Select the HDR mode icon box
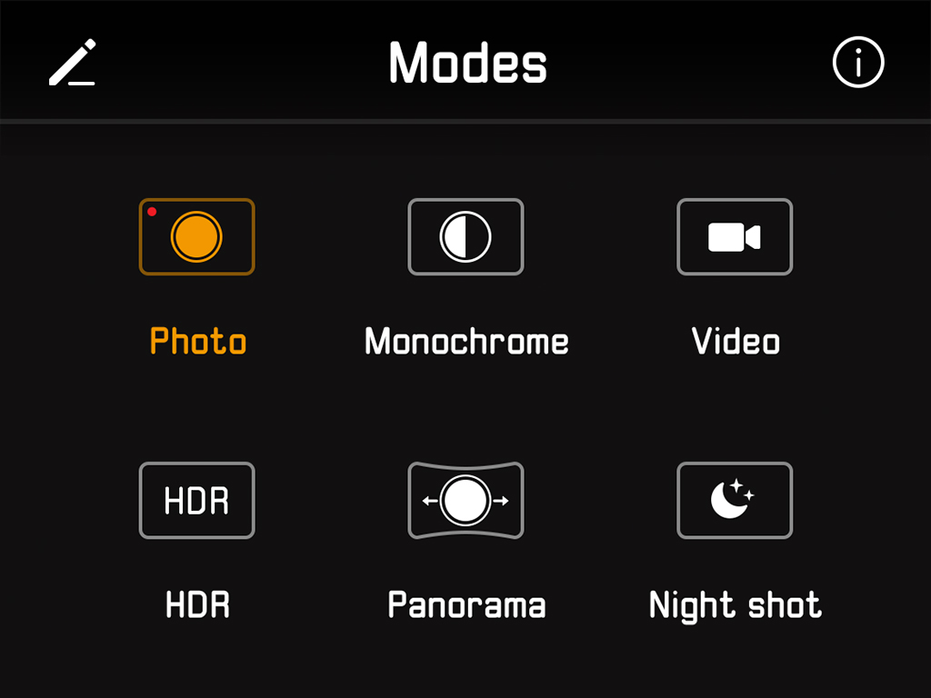This screenshot has height=698, width=931. (196, 501)
